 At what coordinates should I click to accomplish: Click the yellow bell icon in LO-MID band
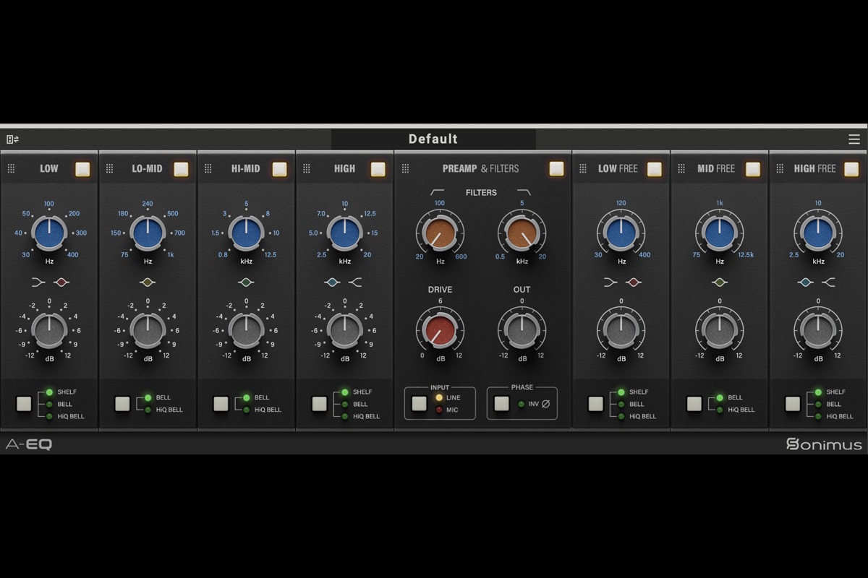click(148, 282)
